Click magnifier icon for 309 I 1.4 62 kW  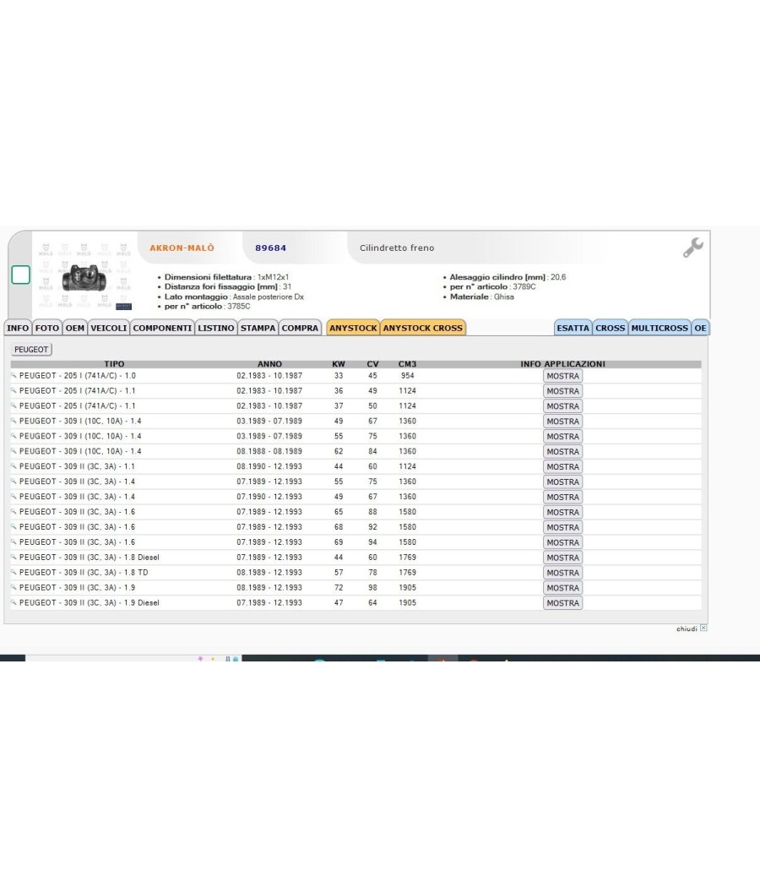[x=14, y=451]
